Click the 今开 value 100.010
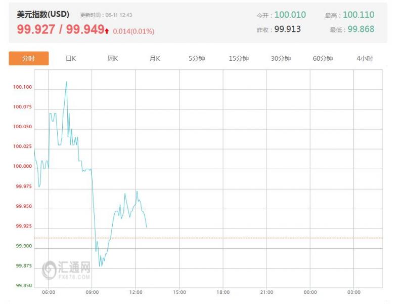The image size is (404, 304). [290, 15]
